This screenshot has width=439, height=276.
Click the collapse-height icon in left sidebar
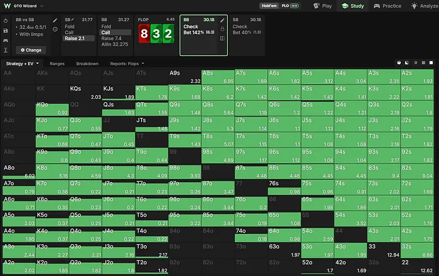tap(6, 50)
